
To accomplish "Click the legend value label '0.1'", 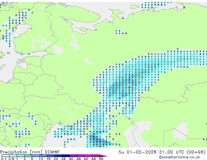I will pos(4,159).
